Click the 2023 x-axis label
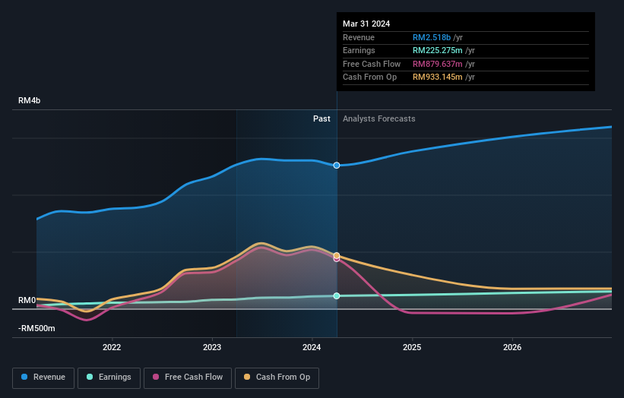 [x=212, y=347]
